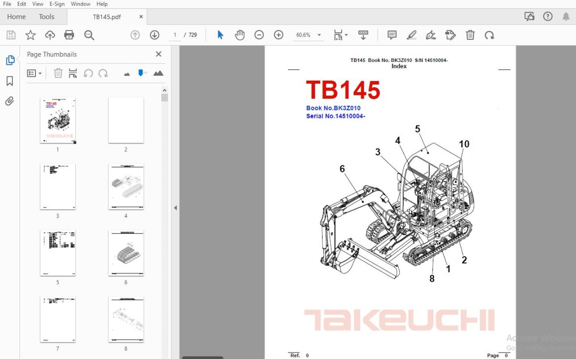This screenshot has height=359, width=576.
Task: Toggle the Page Thumbnails sidebar icon
Action: [x=10, y=60]
